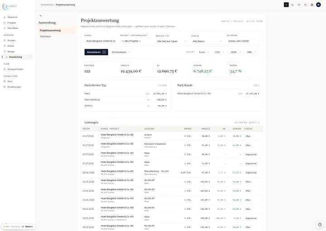Click the black plus create button
Image resolution: width=326 pixels, height=231 pixels.
[x=286, y=5]
